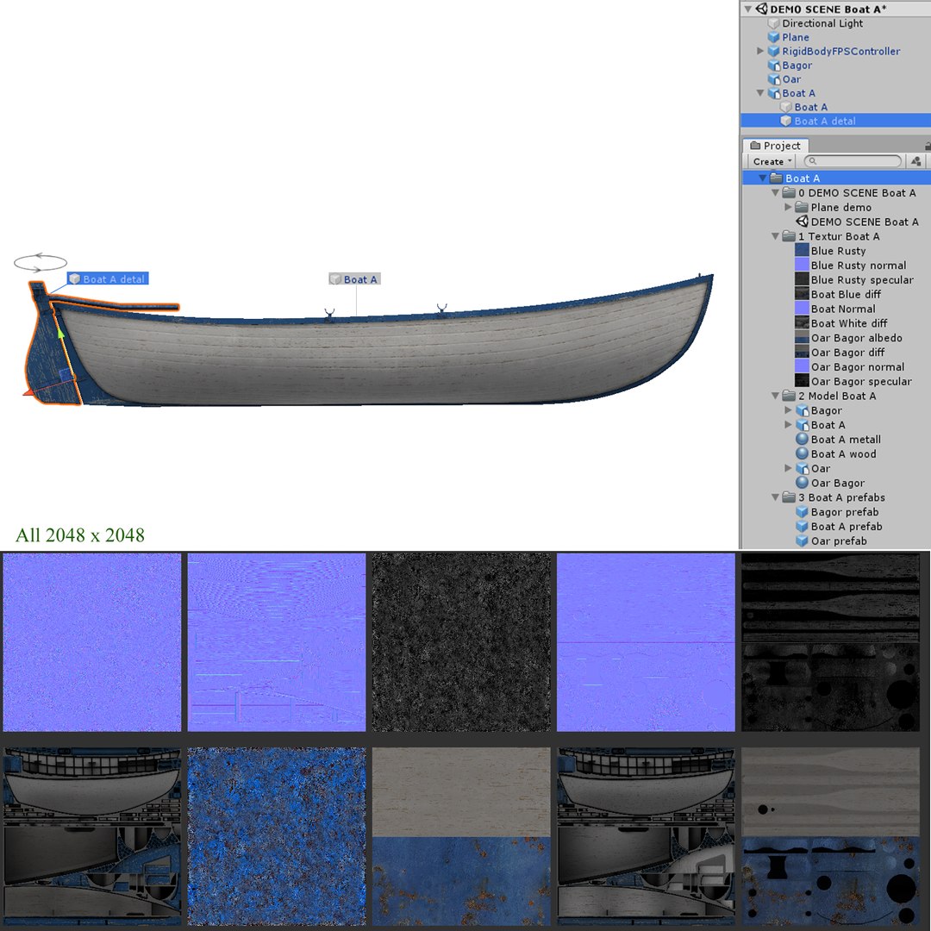Click the Project panel search field
The image size is (931, 931).
click(853, 161)
